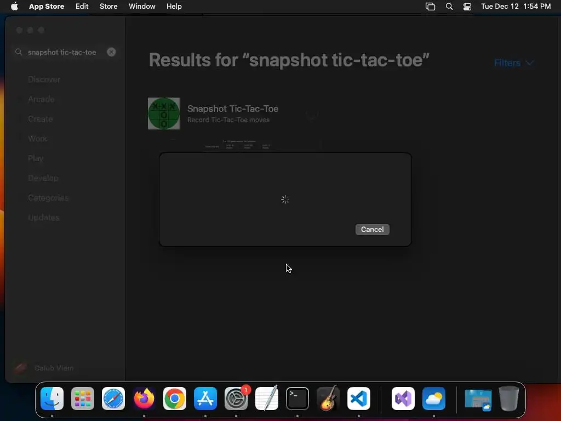The width and height of the screenshot is (561, 421).
Task: Open Weather app from the dock
Action: point(434,399)
